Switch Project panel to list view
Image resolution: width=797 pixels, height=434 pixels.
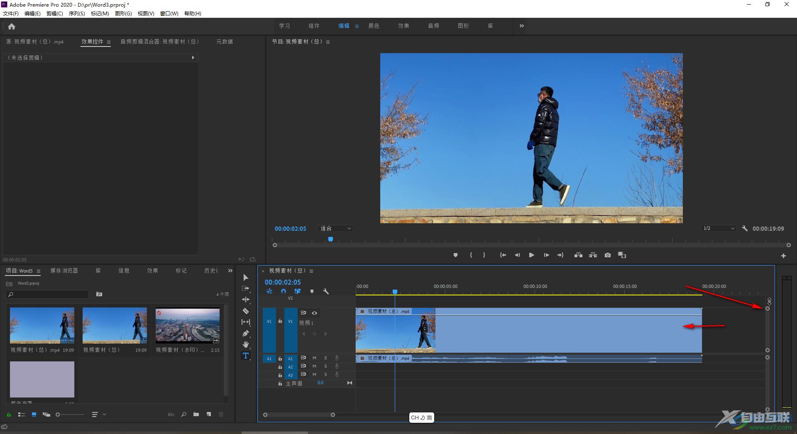[x=21, y=414]
